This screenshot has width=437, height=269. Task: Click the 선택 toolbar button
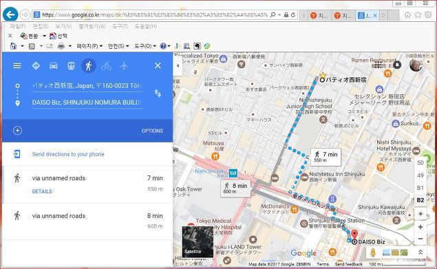pyautogui.click(x=58, y=36)
